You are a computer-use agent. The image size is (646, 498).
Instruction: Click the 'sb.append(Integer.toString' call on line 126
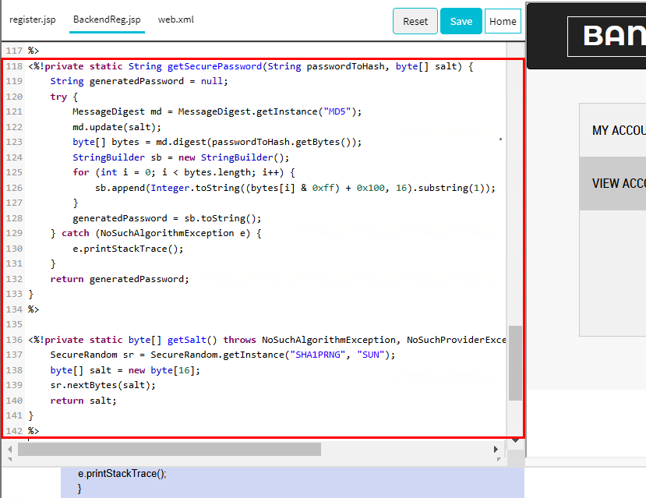(x=168, y=188)
